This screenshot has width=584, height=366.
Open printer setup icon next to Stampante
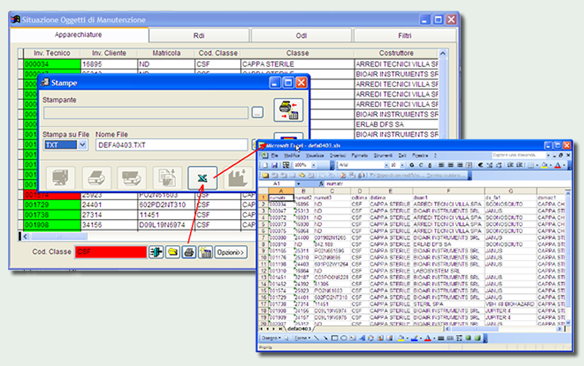[x=288, y=110]
